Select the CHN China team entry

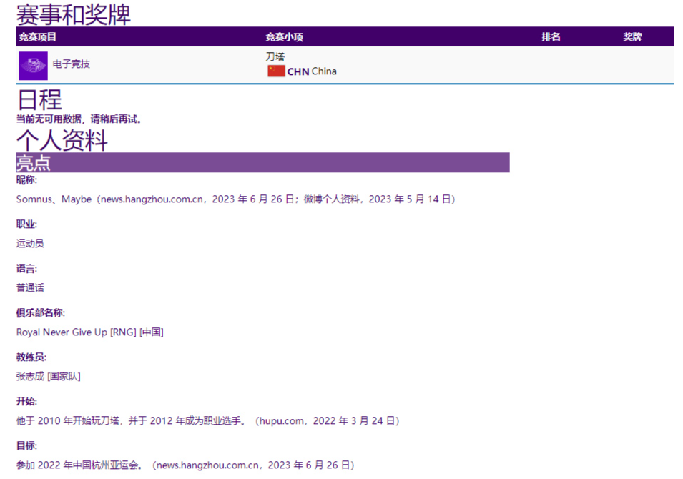click(302, 71)
